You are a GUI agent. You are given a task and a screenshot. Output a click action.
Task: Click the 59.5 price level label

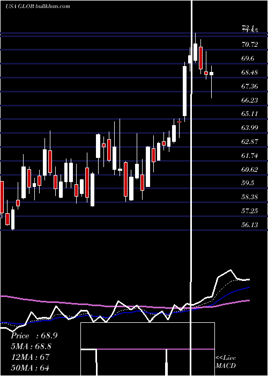point(248,183)
